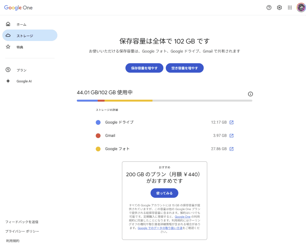Click the yellow Google フォト color dot

[x=98, y=149]
